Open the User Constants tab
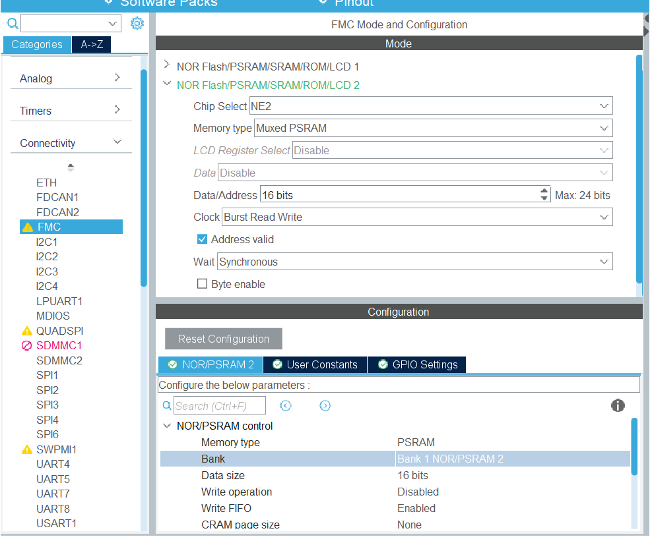652x543 pixels. [315, 365]
